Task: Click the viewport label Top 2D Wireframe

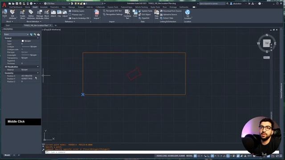Action: (x=52, y=30)
